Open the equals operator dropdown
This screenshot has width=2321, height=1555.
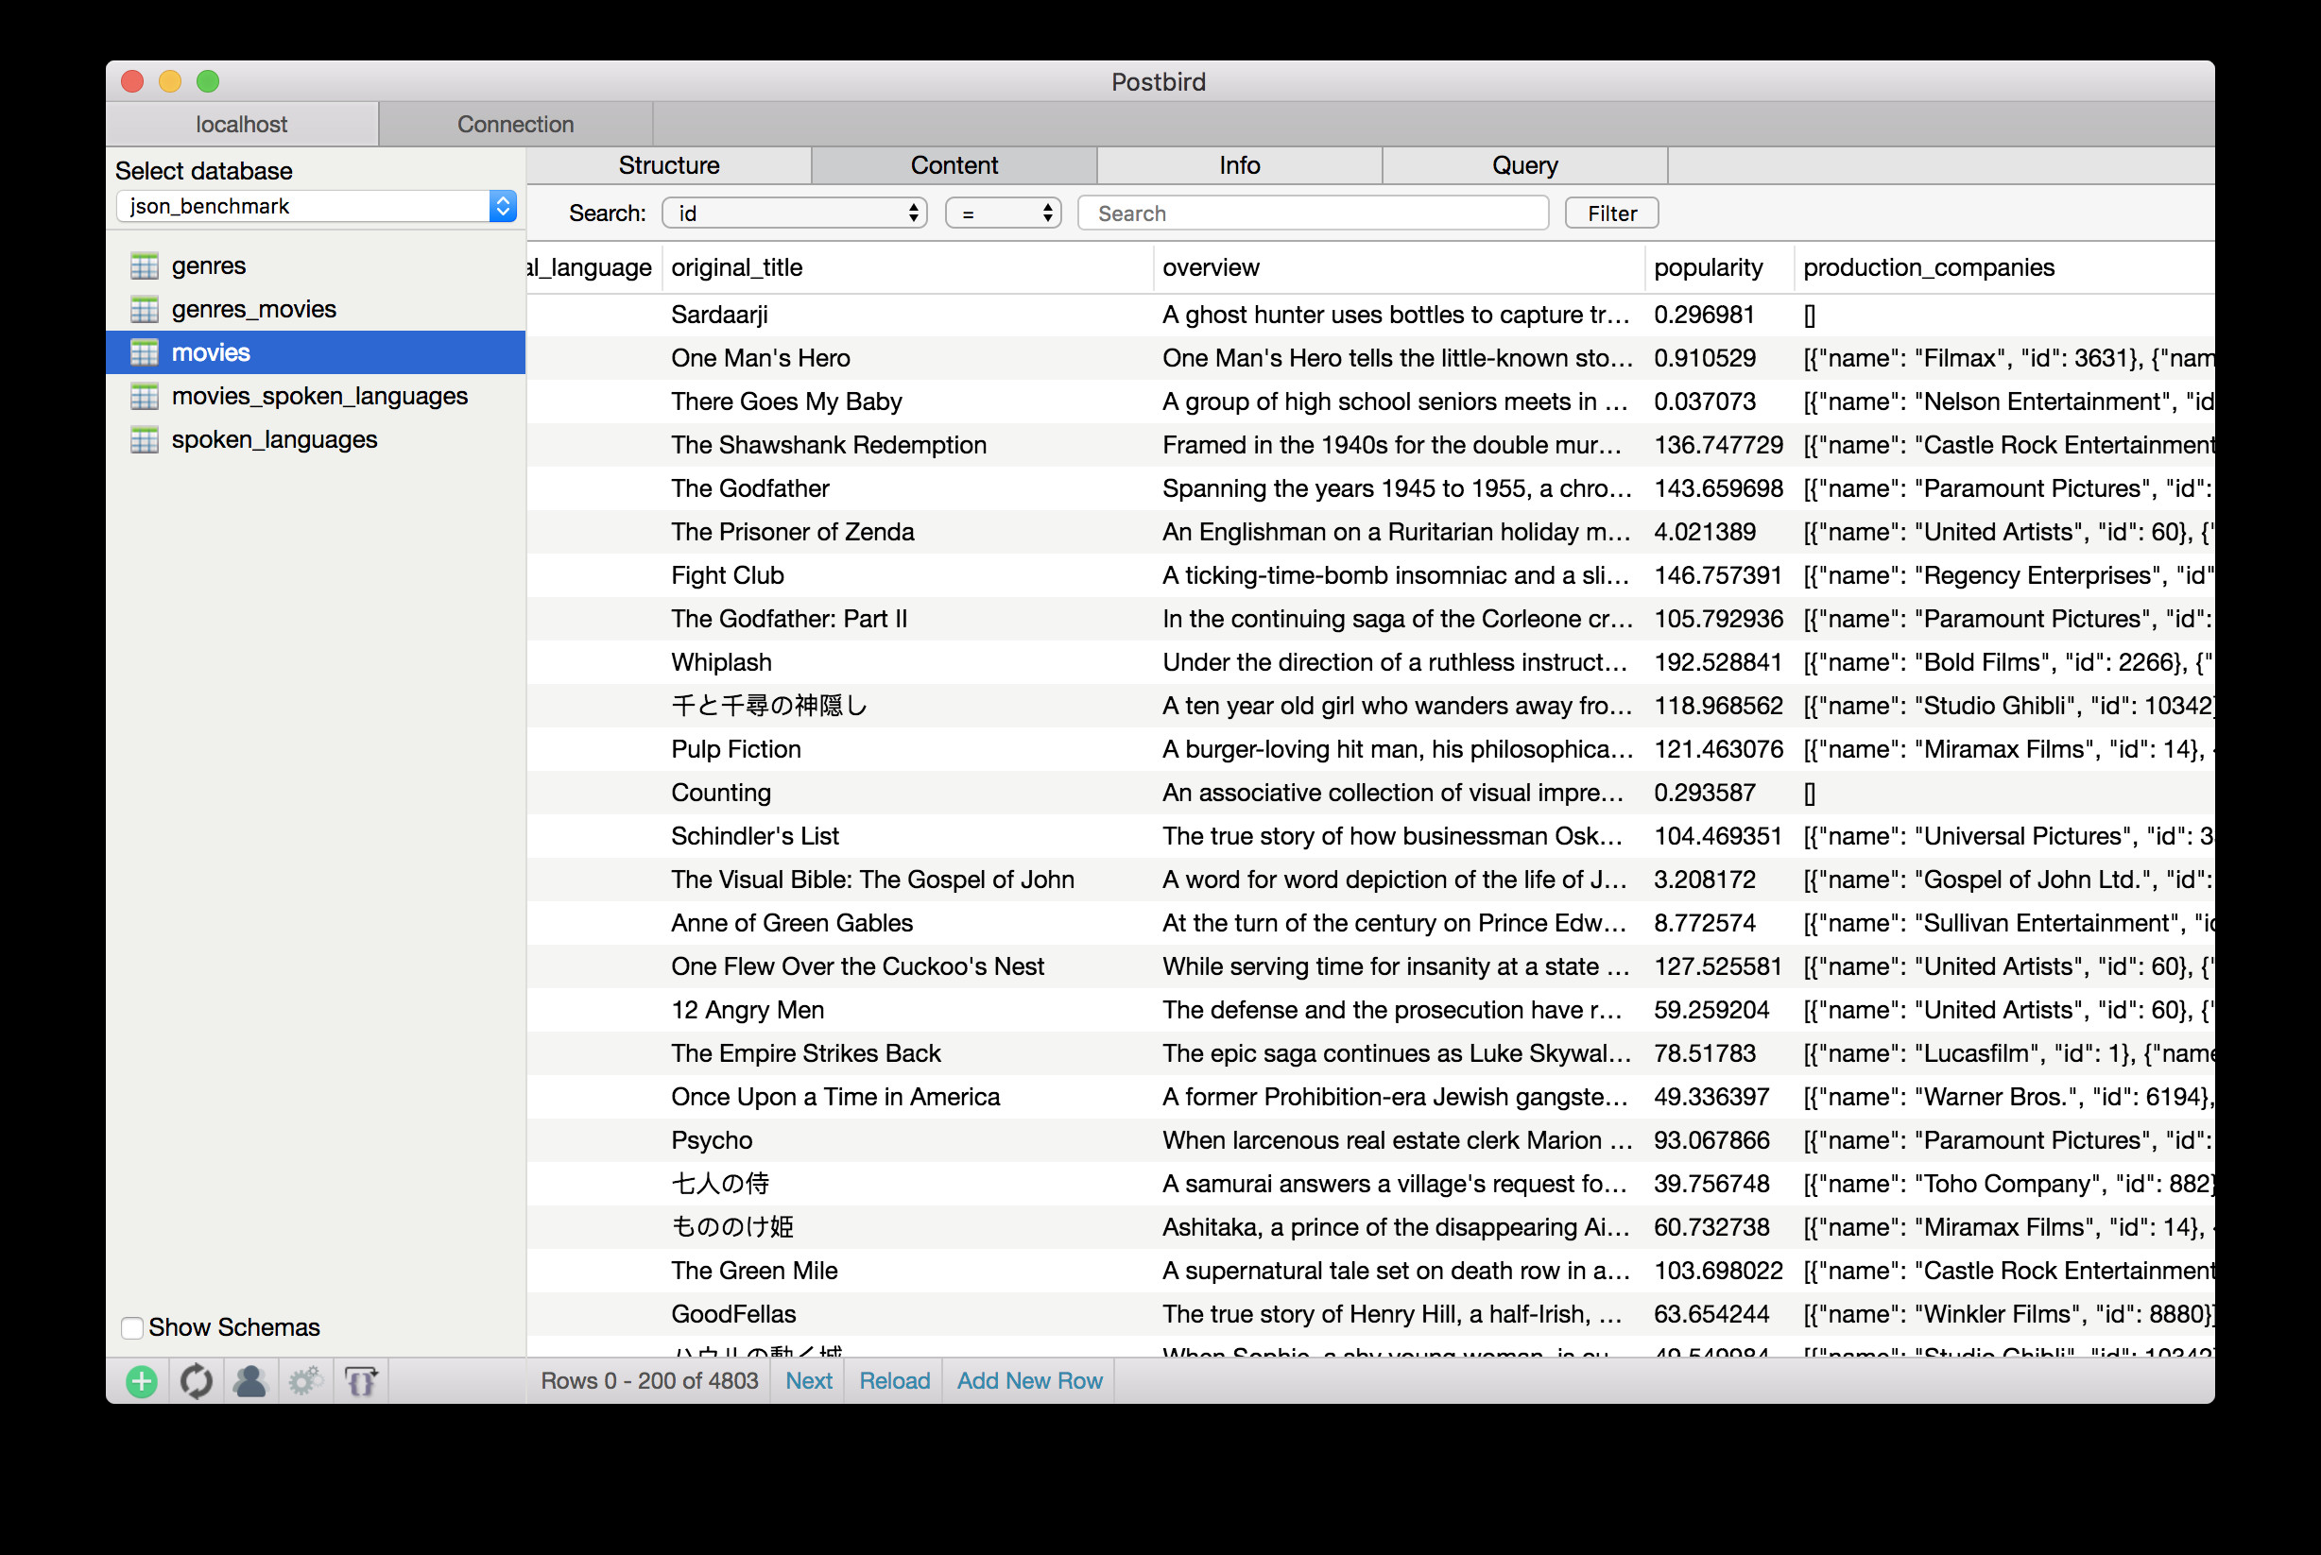(1003, 214)
